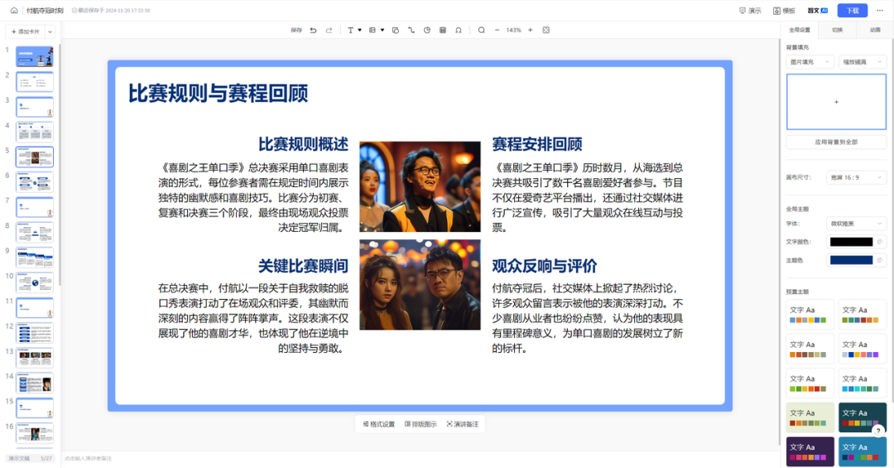894x468 pixels.
Task: Select slide 10 thumbnail
Action: click(x=35, y=282)
